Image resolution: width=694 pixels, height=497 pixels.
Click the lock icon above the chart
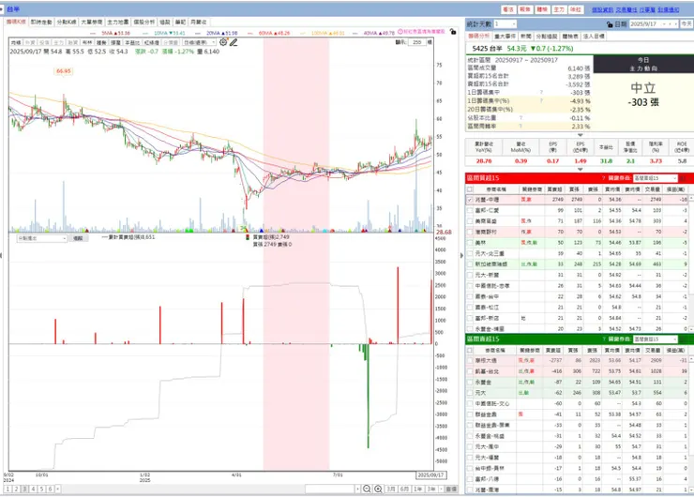[452, 32]
